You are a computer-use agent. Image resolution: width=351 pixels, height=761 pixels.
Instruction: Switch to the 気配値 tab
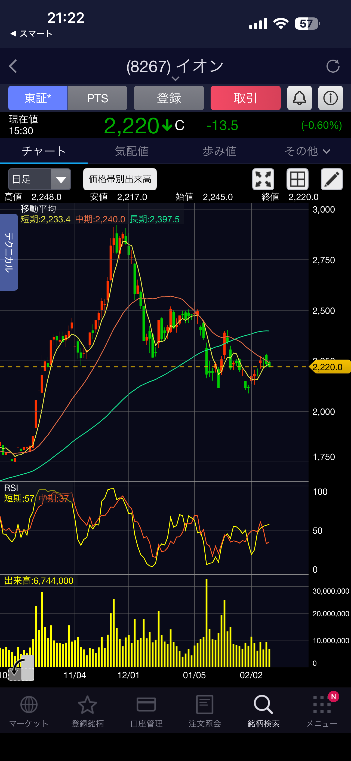click(131, 151)
